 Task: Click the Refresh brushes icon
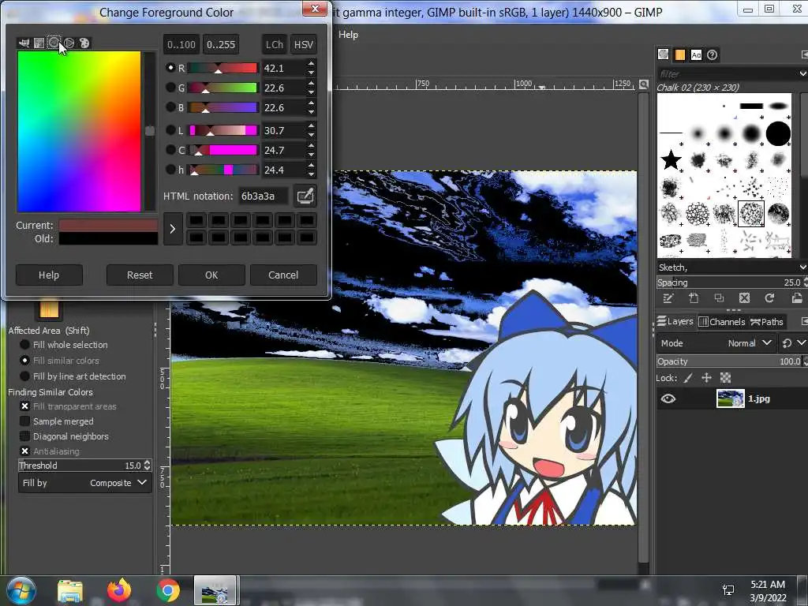click(x=769, y=298)
